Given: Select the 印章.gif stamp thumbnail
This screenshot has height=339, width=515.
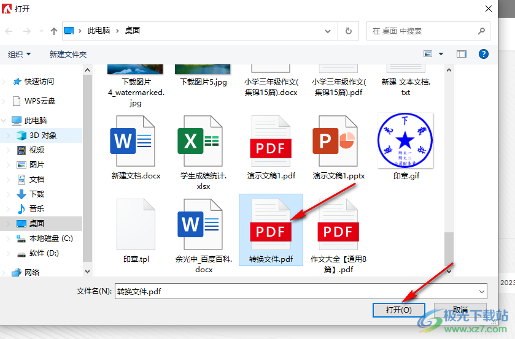Looking at the screenshot, I should [406, 142].
